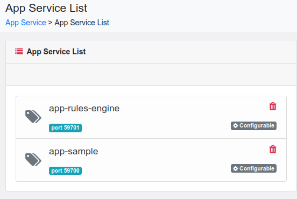Viewport: 297px width, 199px height.
Task: Select the port 59700 badge
Action: pos(65,170)
